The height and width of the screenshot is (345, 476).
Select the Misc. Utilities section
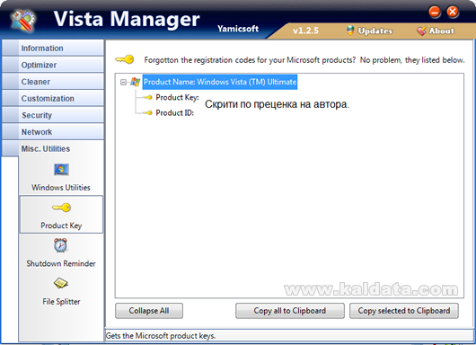coord(53,148)
